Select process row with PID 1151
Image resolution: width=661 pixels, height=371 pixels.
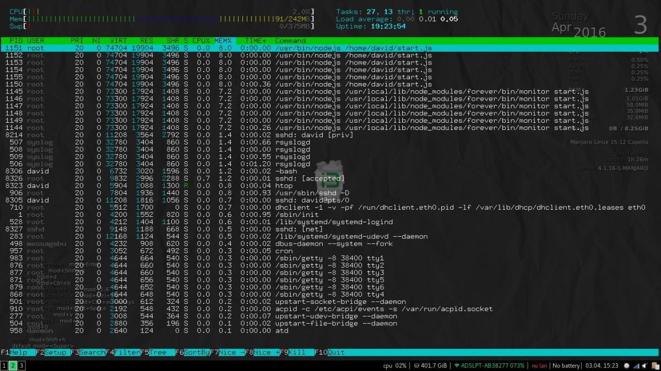coord(330,48)
